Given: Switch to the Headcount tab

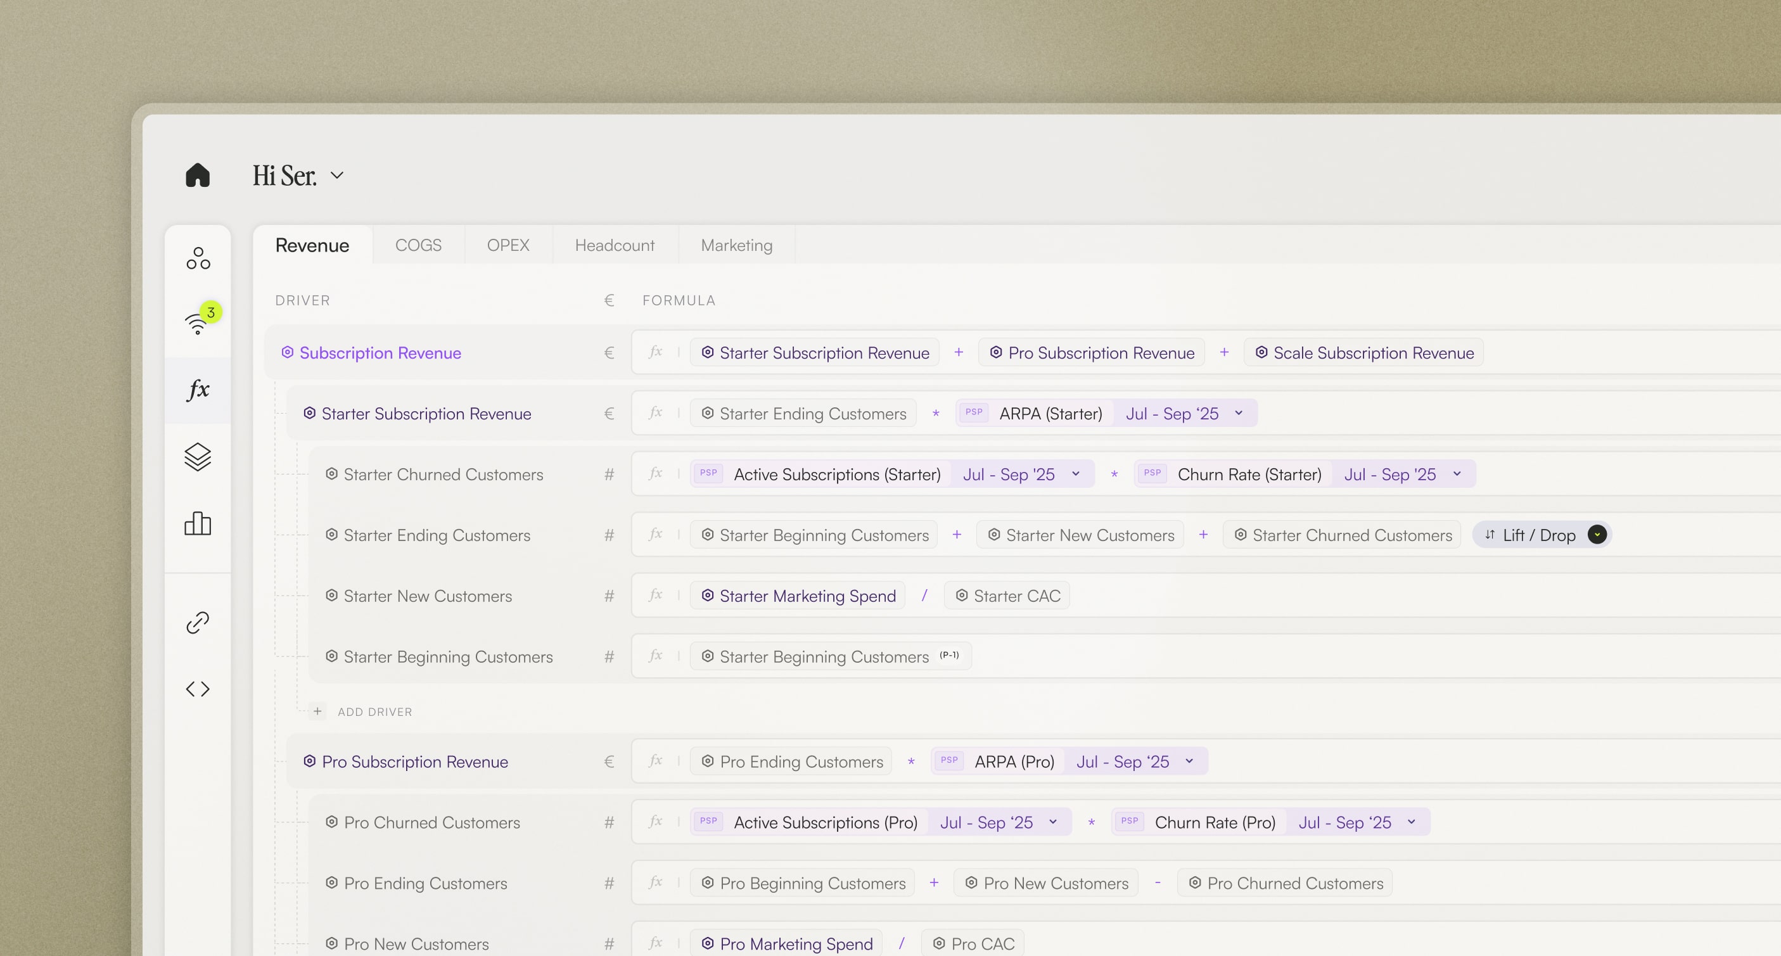Looking at the screenshot, I should point(614,245).
